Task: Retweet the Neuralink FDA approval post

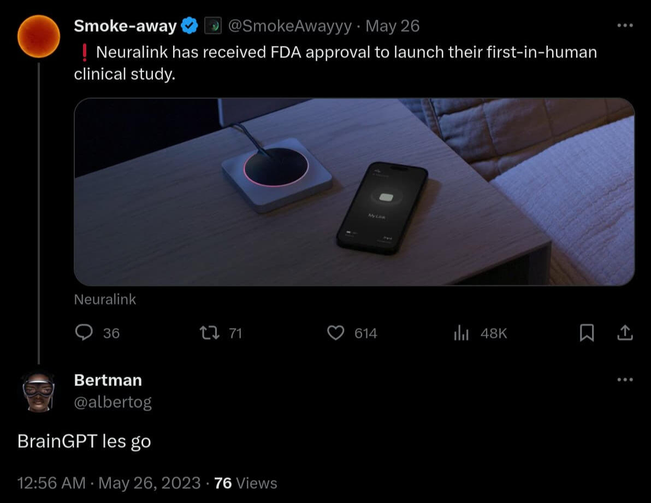Action: [x=206, y=333]
